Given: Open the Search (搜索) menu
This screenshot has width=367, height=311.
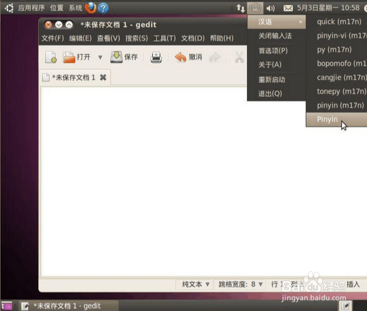Looking at the screenshot, I should coord(136,38).
